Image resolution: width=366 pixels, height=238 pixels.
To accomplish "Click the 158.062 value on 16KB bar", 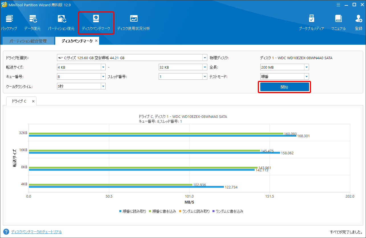I will tap(287, 153).
